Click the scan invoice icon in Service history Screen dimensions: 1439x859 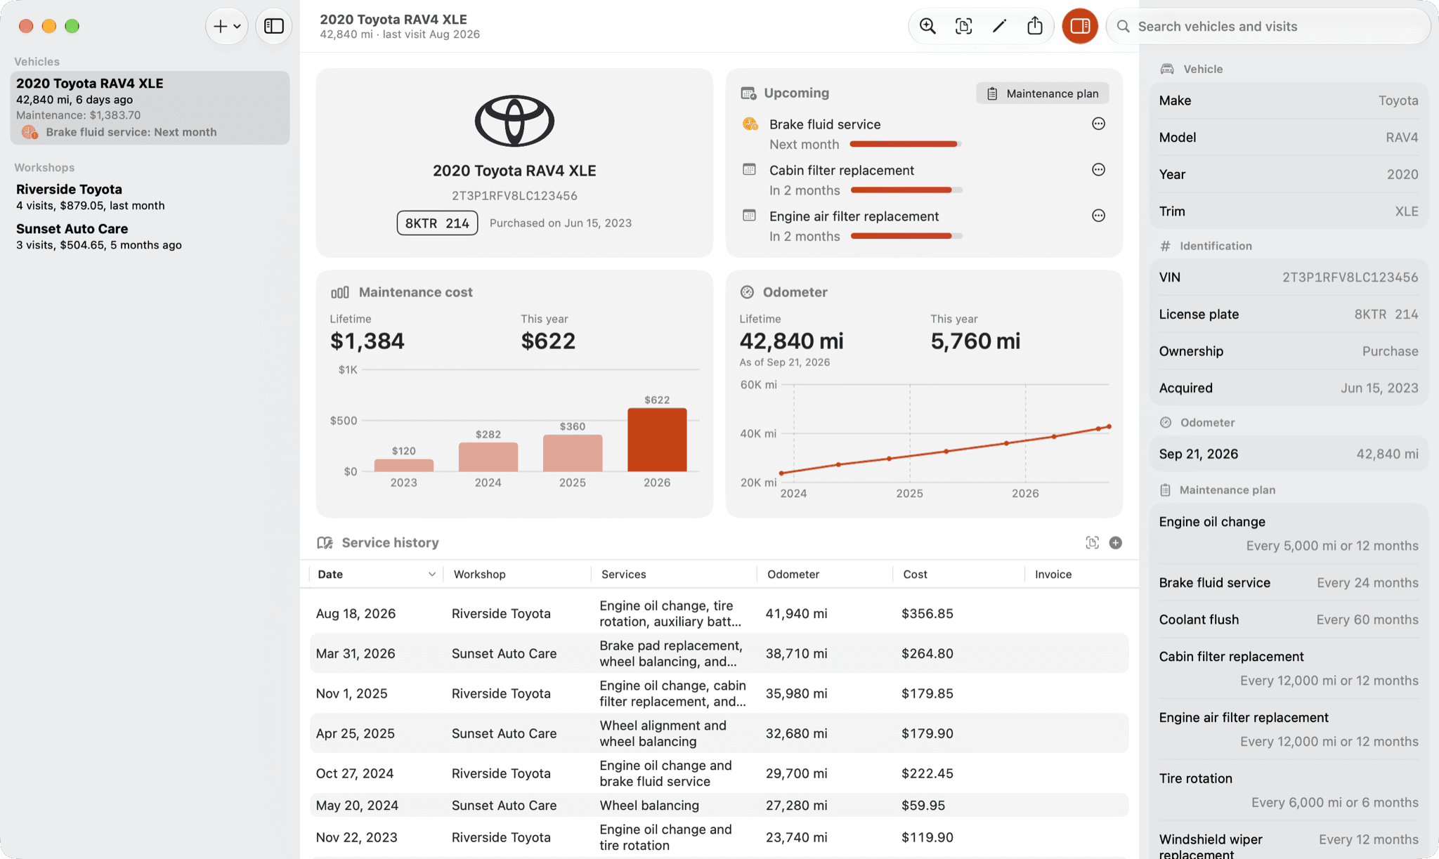click(x=1092, y=542)
